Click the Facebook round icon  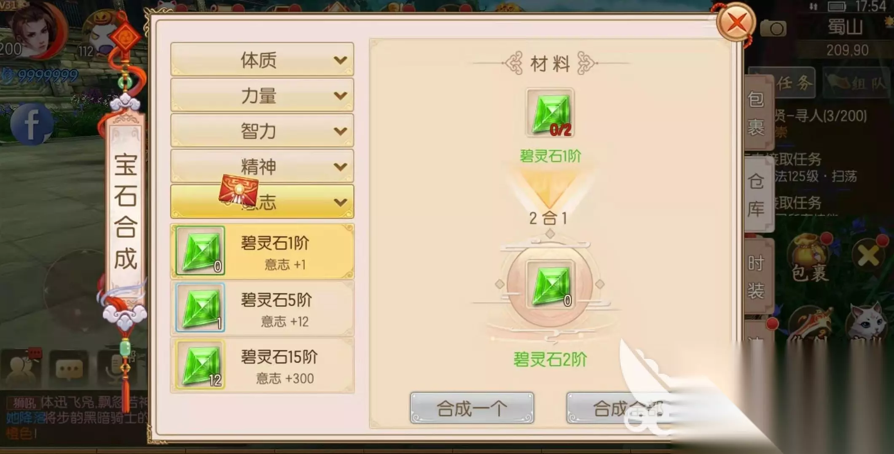click(32, 124)
